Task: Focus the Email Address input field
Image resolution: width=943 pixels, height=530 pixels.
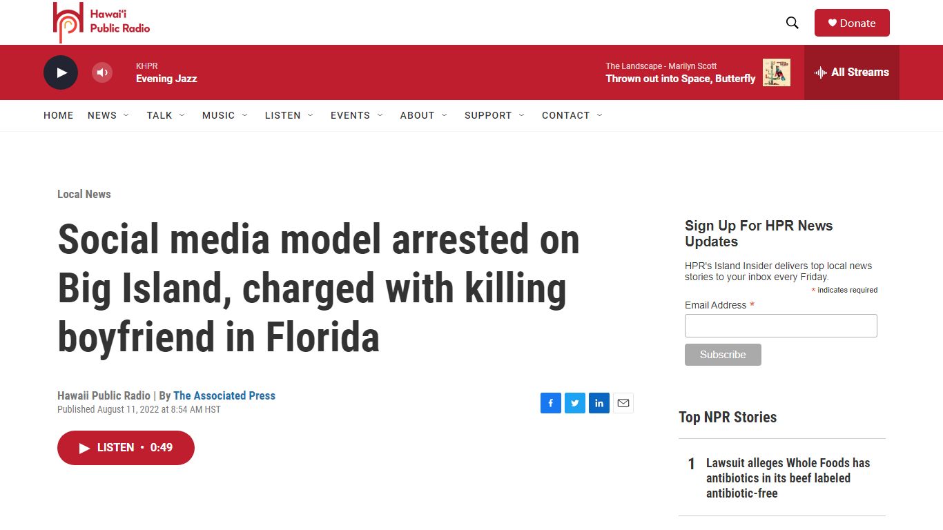Action: click(781, 326)
